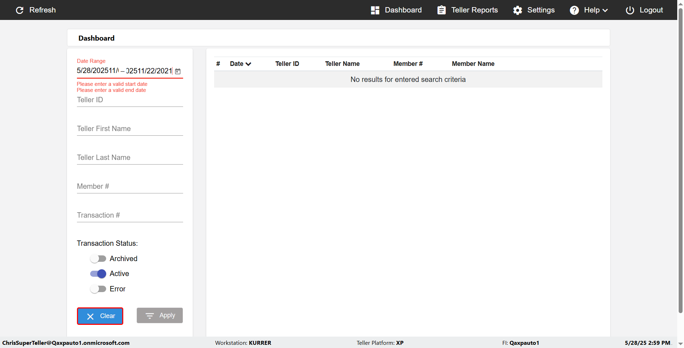Focus the Member # filter field

coord(130,187)
